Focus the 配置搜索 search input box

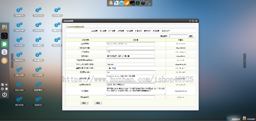coord(179,36)
